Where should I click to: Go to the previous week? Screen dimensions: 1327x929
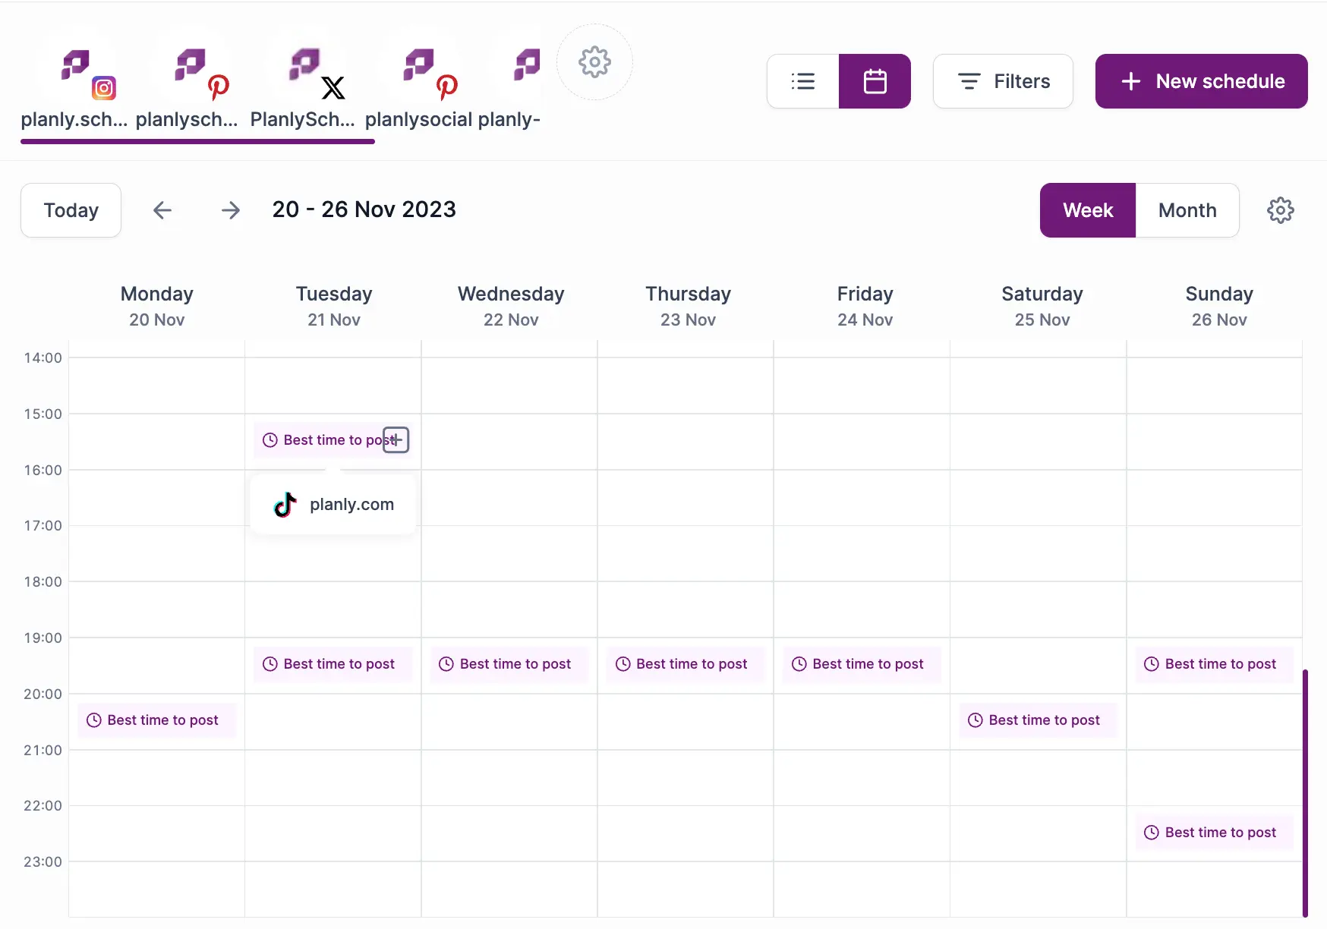[162, 210]
